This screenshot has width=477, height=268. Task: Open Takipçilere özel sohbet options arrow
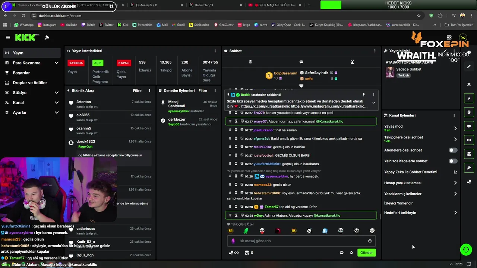[x=455, y=139]
